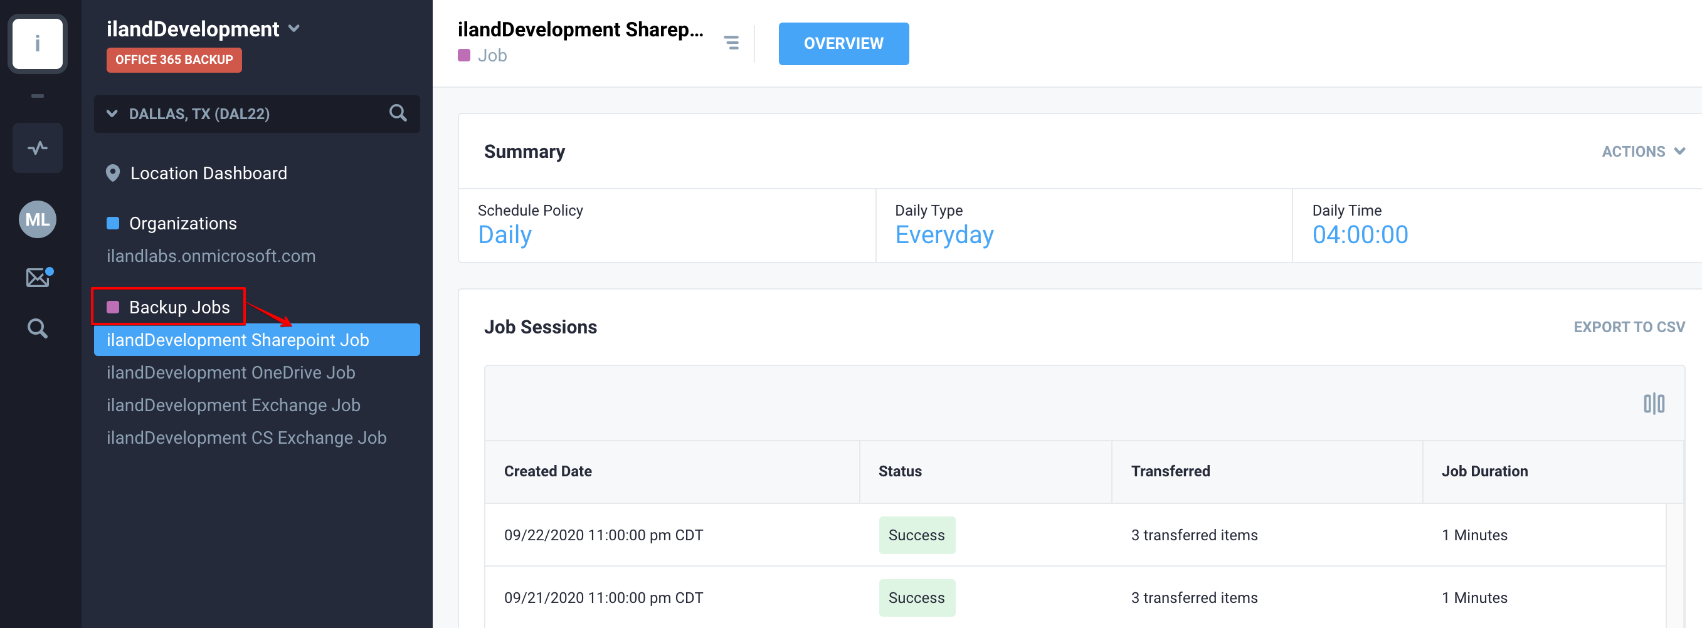Switch to the Overview tab
The width and height of the screenshot is (1702, 628).
pos(843,44)
